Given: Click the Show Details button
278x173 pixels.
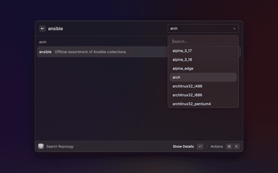Looking at the screenshot, I should [183, 147].
